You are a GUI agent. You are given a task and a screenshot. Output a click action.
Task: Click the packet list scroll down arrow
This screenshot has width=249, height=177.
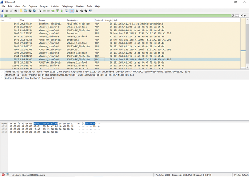point(247,67)
